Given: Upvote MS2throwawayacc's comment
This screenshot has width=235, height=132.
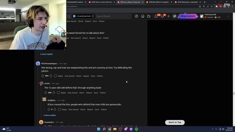Looking at the screenshot, I should pyautogui.click(x=43, y=76).
